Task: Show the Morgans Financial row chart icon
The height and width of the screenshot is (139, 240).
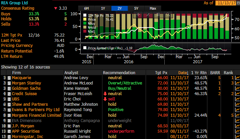Action: [x=237, y=115]
